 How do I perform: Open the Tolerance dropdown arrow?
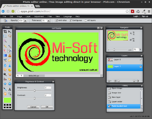pyautogui.click(x=49, y=21)
